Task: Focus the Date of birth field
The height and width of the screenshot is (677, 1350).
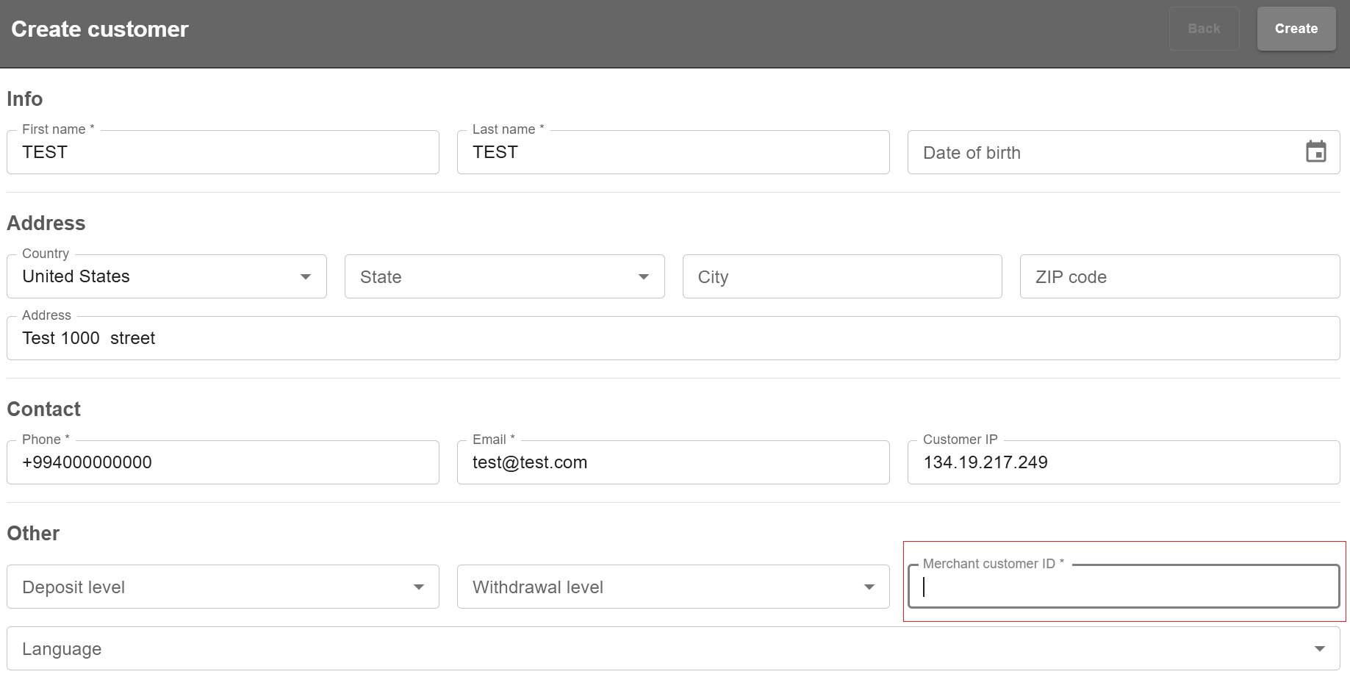Action: click(1102, 152)
